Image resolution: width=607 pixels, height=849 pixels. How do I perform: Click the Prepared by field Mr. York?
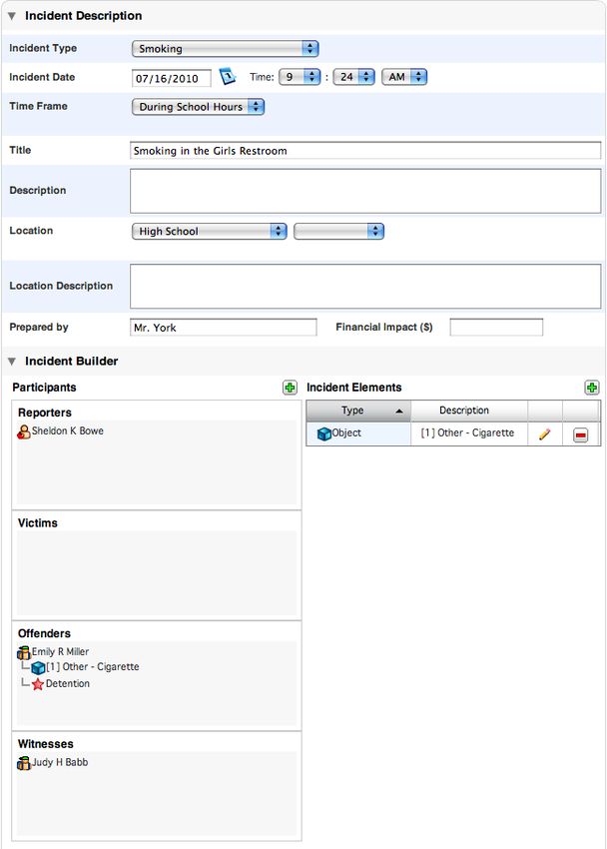tap(223, 328)
